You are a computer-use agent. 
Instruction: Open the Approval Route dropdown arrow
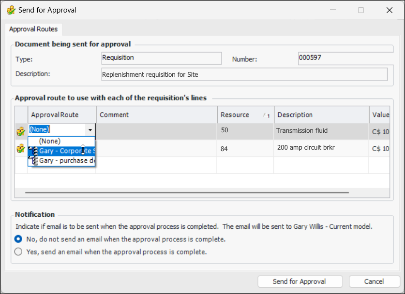(x=90, y=130)
